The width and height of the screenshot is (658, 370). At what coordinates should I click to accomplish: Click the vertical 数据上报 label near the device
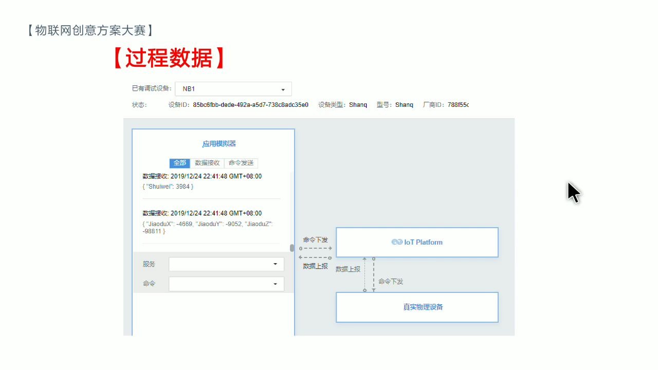348,269
